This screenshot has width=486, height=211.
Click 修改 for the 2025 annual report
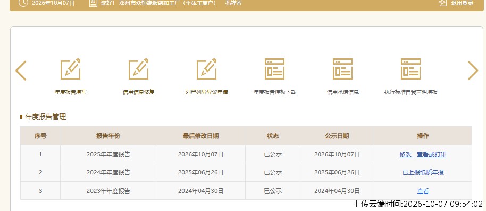406,154
